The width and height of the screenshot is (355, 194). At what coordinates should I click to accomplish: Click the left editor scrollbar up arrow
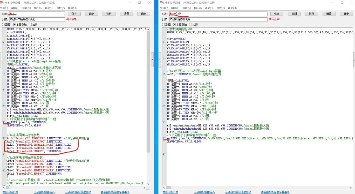148,29
